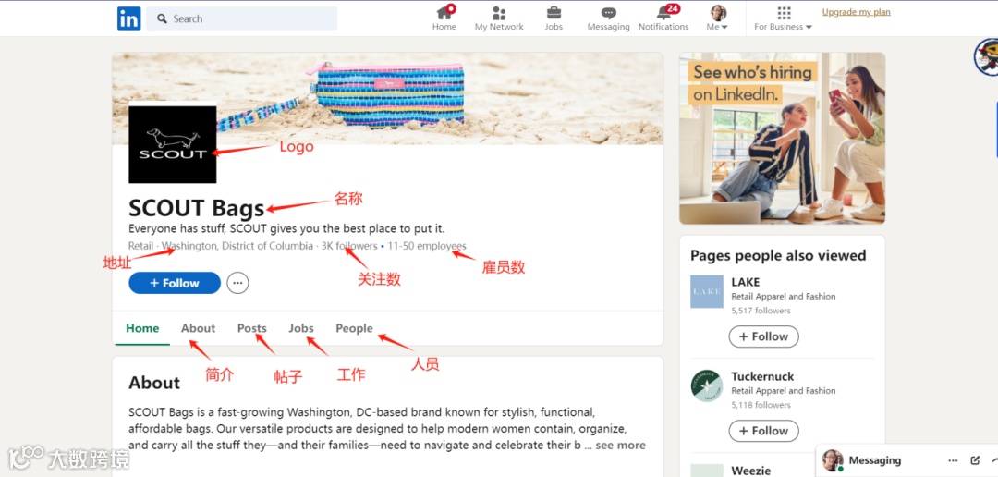Click the Upgrade my plan link
998x477 pixels.
[856, 12]
